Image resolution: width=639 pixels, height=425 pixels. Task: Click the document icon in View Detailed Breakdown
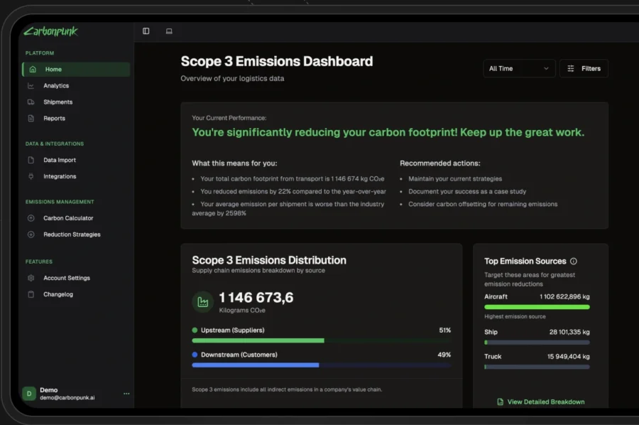point(500,402)
